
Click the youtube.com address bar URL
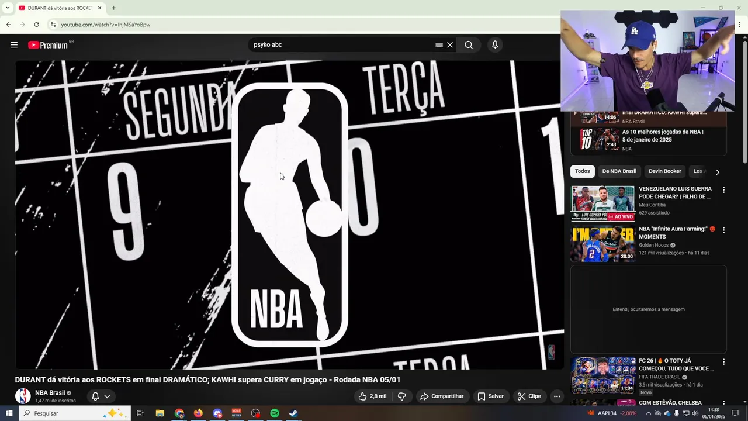(x=106, y=25)
